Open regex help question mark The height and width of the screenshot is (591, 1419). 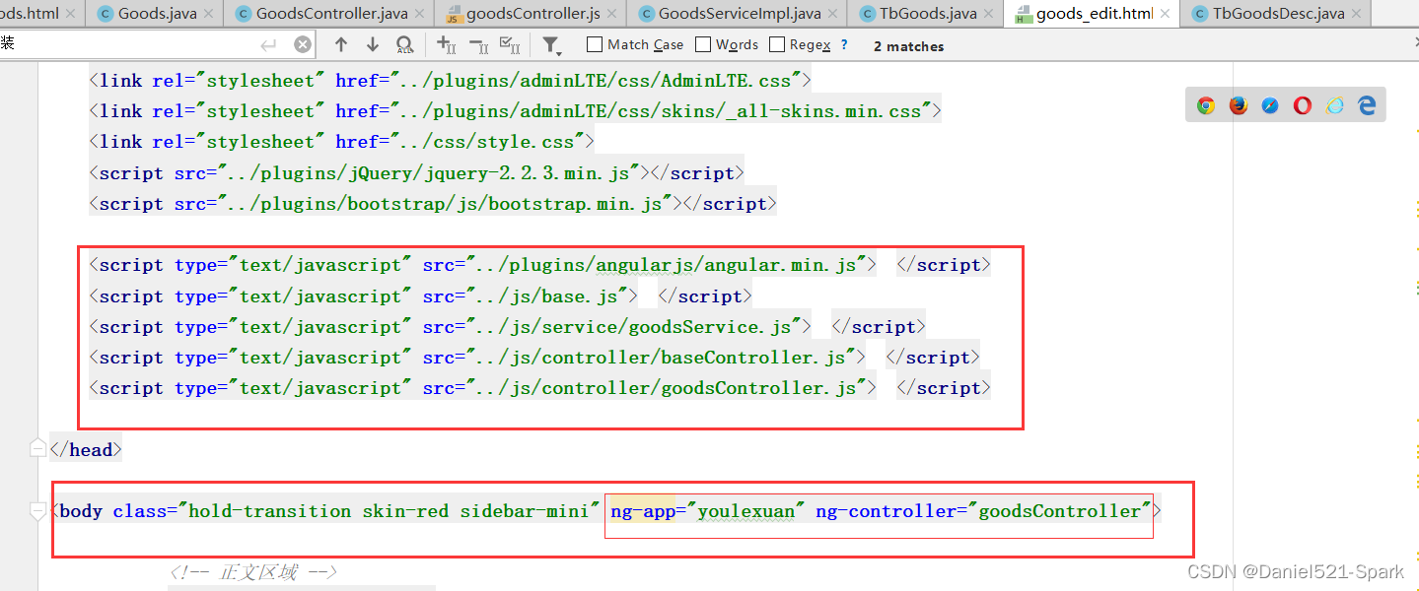click(x=844, y=44)
